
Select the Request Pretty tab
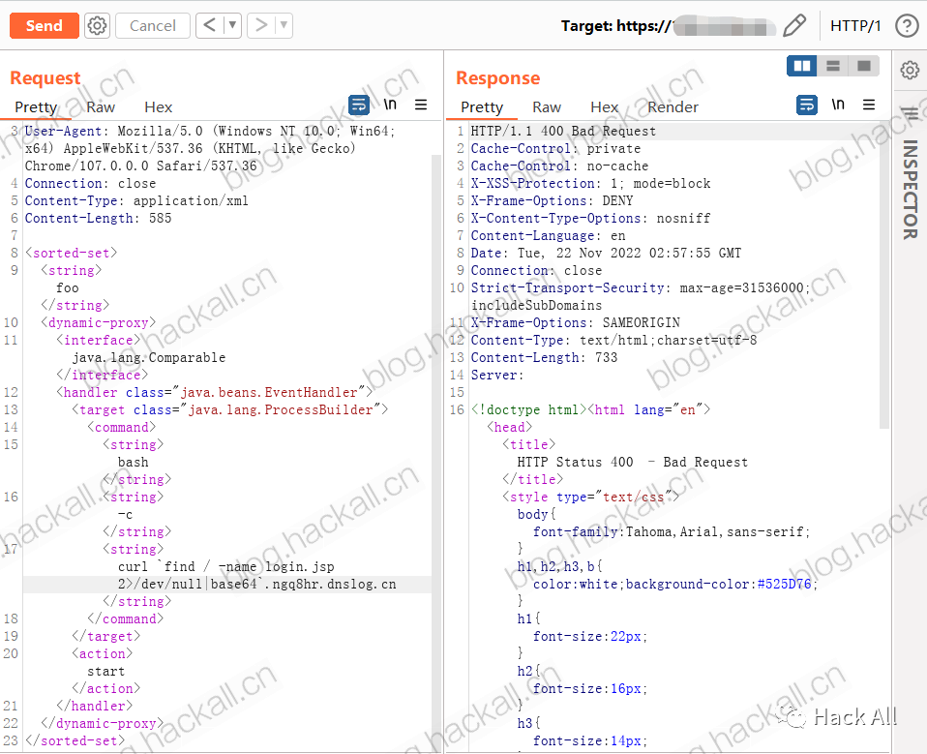pyautogui.click(x=36, y=107)
